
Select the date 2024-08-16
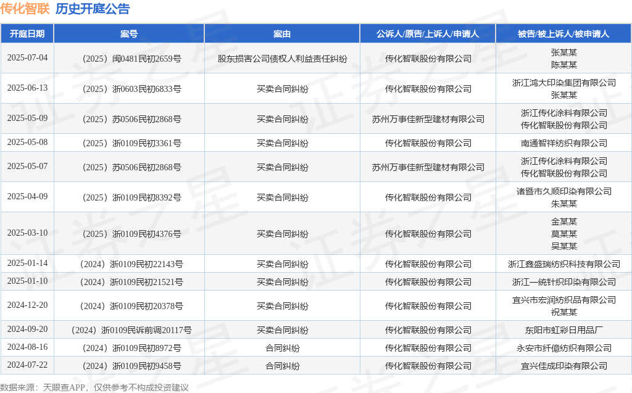[x=27, y=347]
